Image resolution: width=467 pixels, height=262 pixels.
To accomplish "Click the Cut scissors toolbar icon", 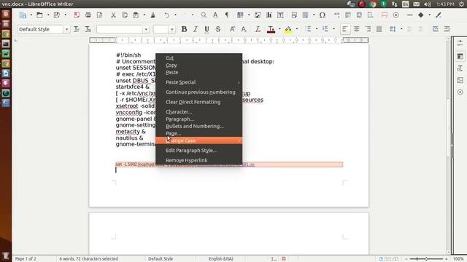I will coord(113,15).
